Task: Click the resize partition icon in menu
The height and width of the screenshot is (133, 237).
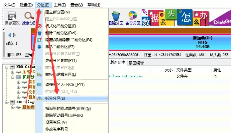Action: 40,84
